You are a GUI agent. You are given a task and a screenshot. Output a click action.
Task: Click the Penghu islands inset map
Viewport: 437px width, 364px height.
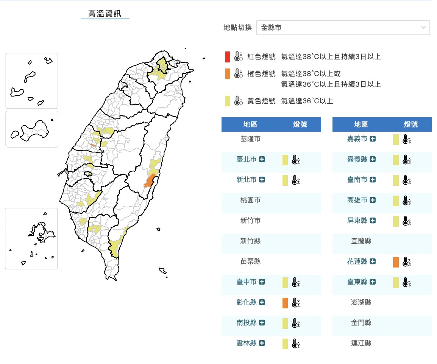pos(31,238)
